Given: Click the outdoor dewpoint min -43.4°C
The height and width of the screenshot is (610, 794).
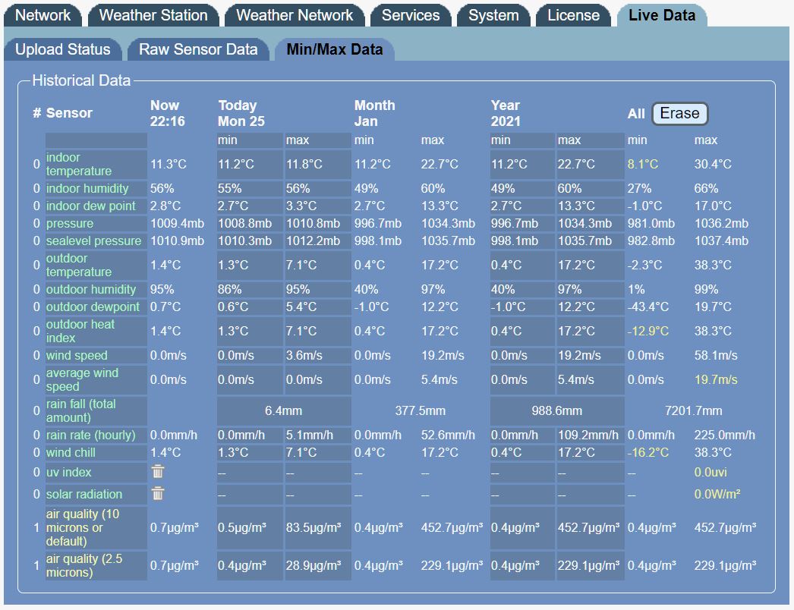Looking at the screenshot, I should 648,307.
